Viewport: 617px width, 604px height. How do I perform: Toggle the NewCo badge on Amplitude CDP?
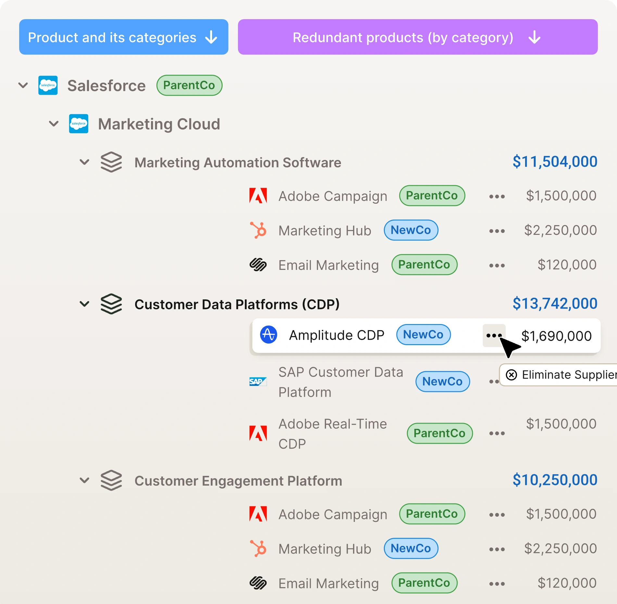click(x=423, y=335)
